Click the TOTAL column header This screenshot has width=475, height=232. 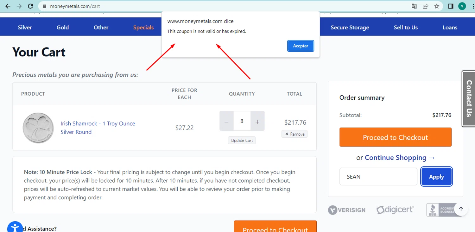point(294,94)
